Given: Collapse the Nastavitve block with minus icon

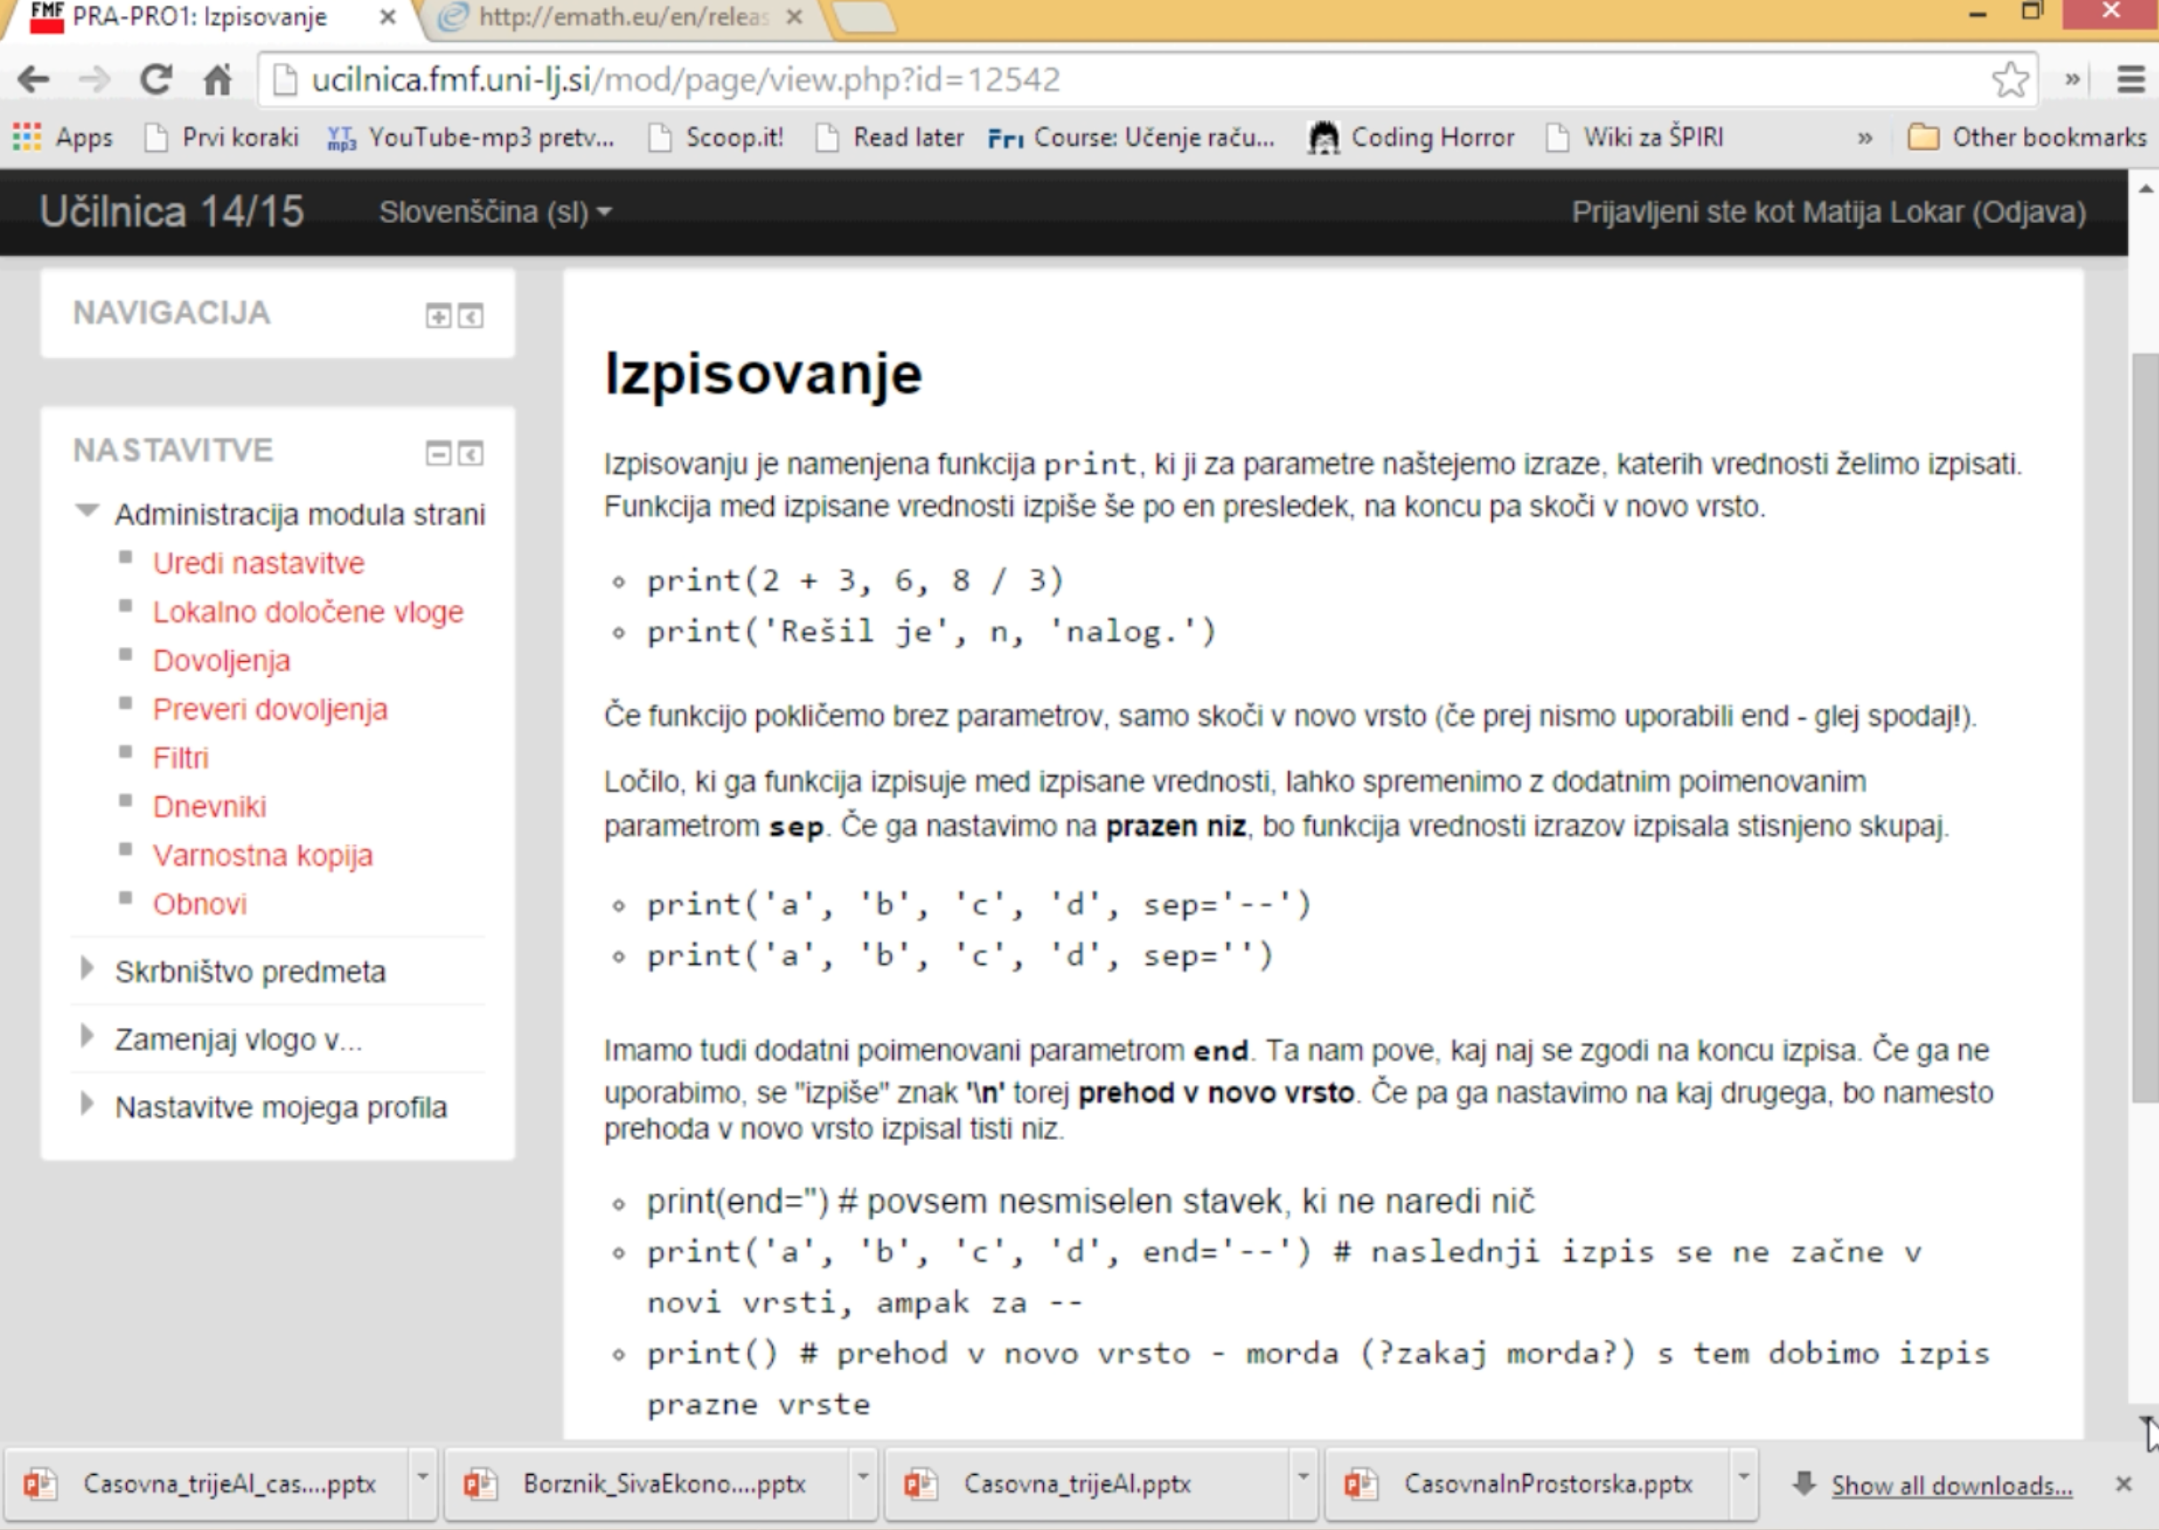Looking at the screenshot, I should tap(438, 453).
